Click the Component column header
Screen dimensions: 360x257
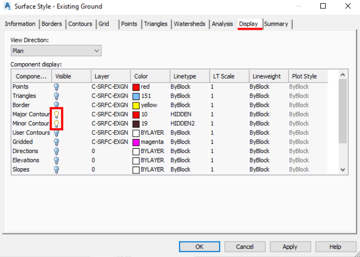tap(31, 76)
